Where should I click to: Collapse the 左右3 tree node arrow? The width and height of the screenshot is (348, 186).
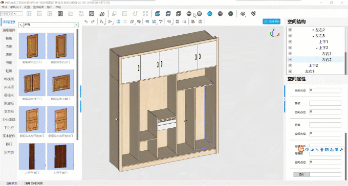tap(313, 36)
